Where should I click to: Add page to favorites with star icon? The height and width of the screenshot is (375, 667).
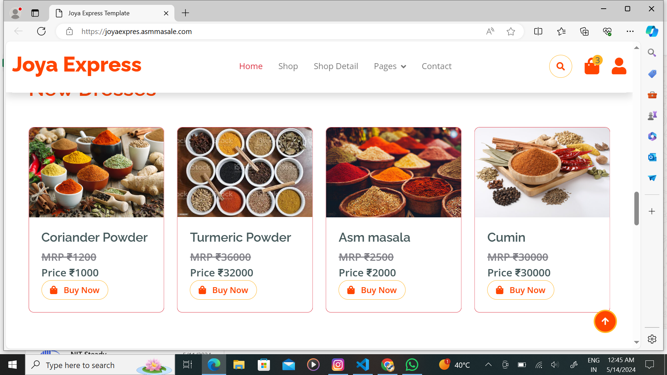511,32
